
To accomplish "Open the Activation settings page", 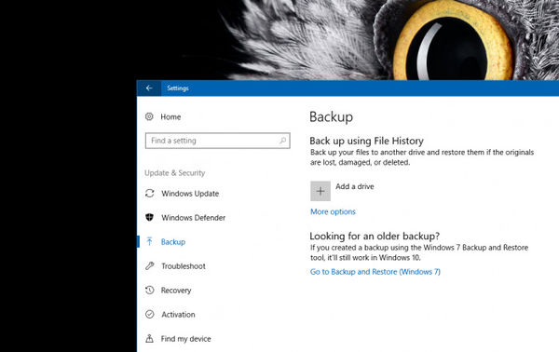I will [178, 315].
